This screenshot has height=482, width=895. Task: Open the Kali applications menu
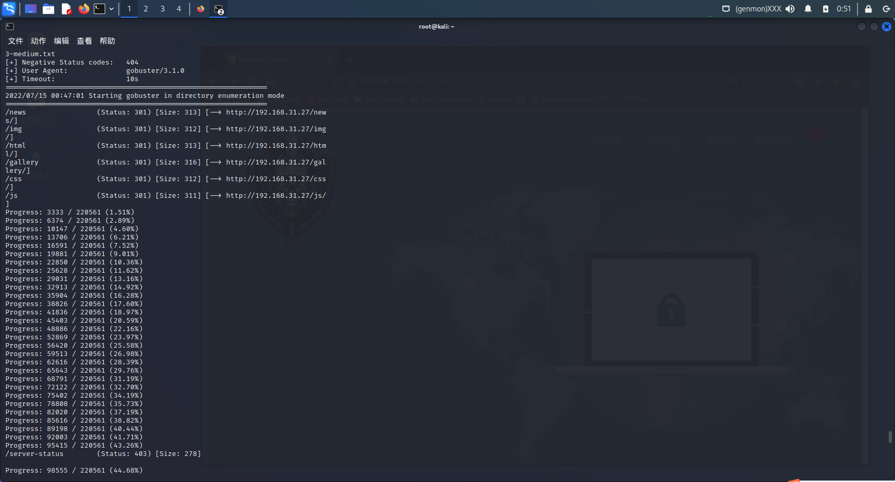[9, 9]
